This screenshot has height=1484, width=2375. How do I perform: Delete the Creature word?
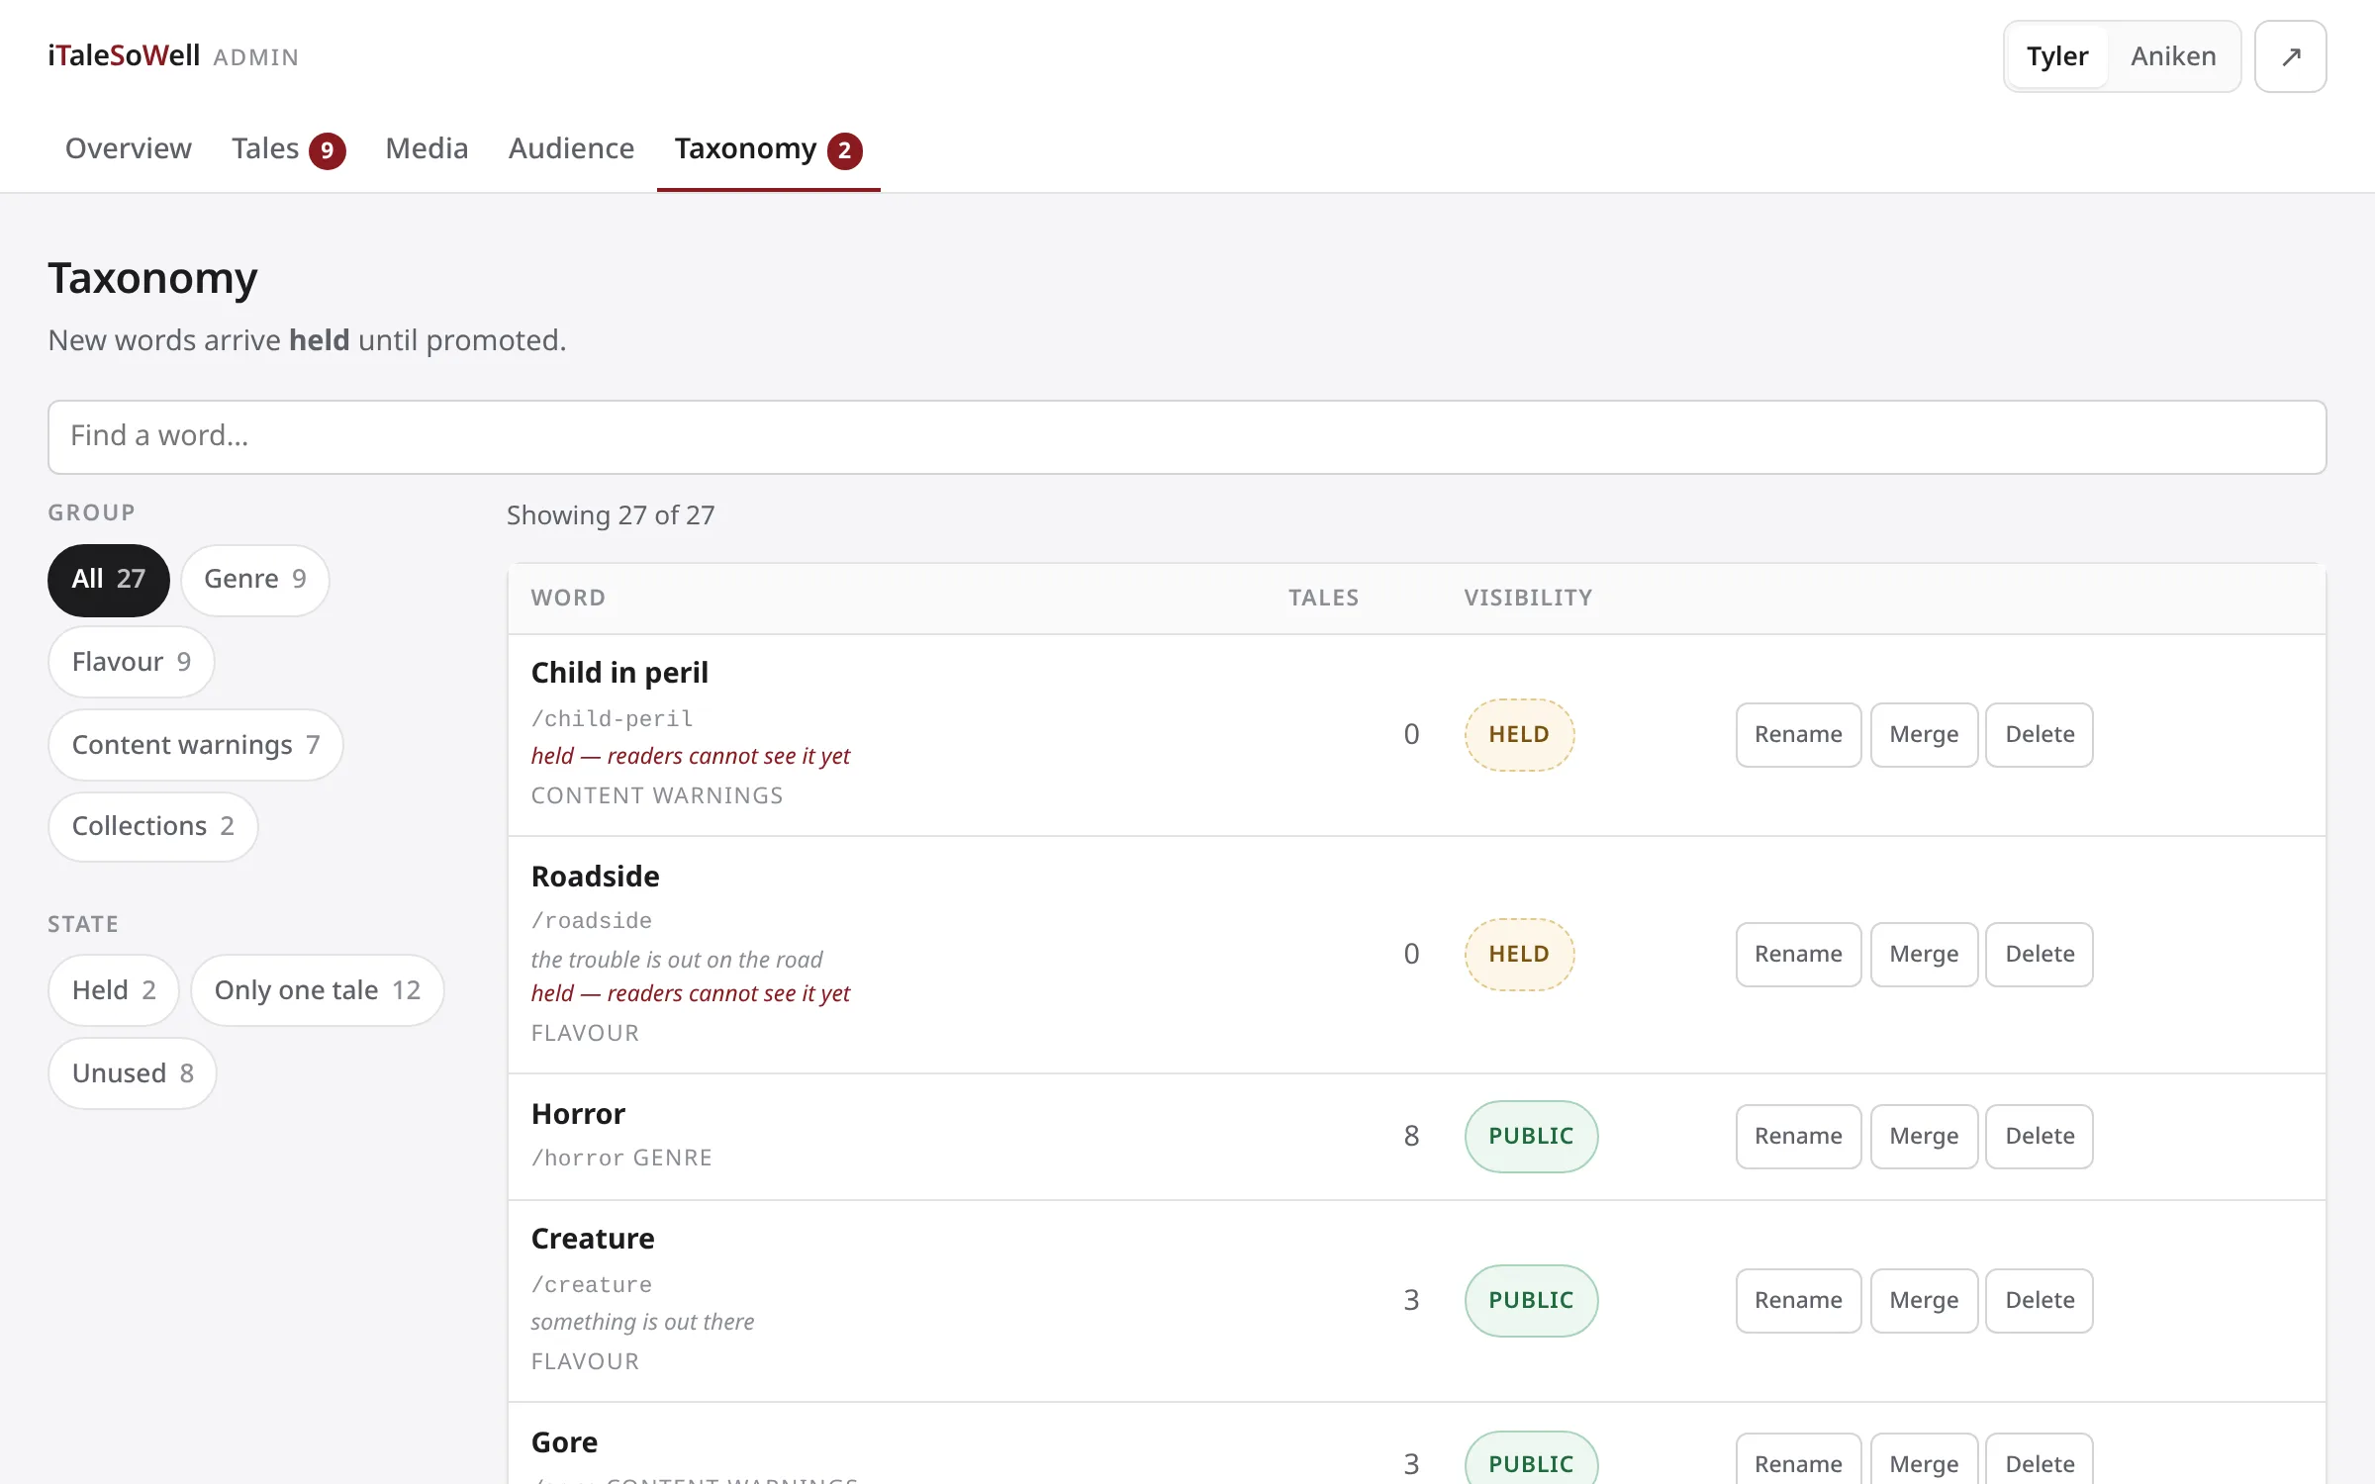[2040, 1301]
